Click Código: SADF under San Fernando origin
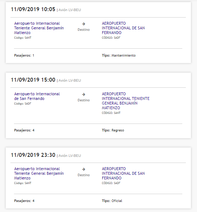 [x=23, y=104]
